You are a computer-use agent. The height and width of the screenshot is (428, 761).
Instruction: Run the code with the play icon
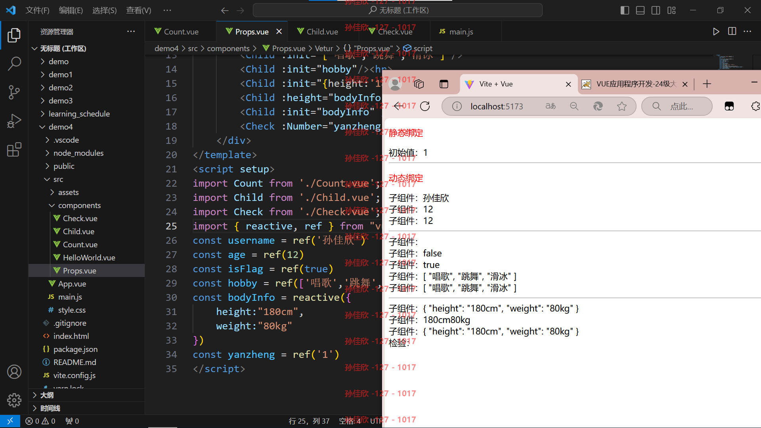coord(716,32)
